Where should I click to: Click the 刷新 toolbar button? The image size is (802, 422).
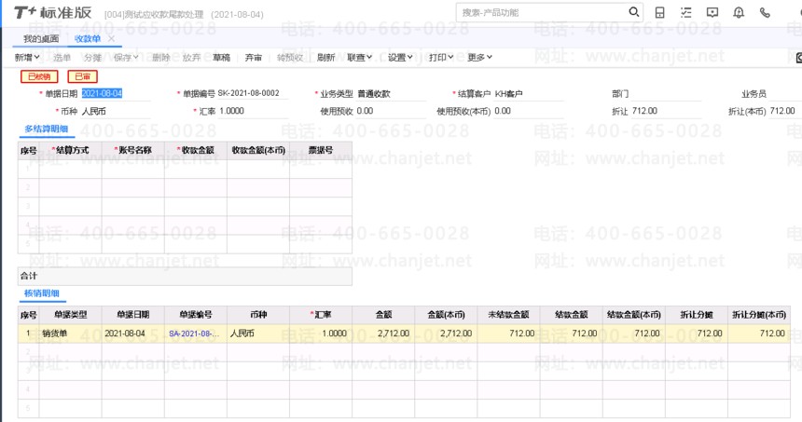(x=325, y=58)
